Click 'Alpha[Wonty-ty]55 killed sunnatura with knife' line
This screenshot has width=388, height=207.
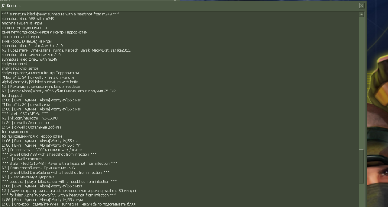[x=40, y=82]
